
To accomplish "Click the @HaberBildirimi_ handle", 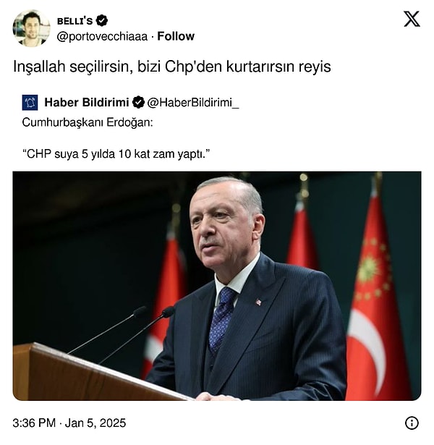I will point(193,103).
